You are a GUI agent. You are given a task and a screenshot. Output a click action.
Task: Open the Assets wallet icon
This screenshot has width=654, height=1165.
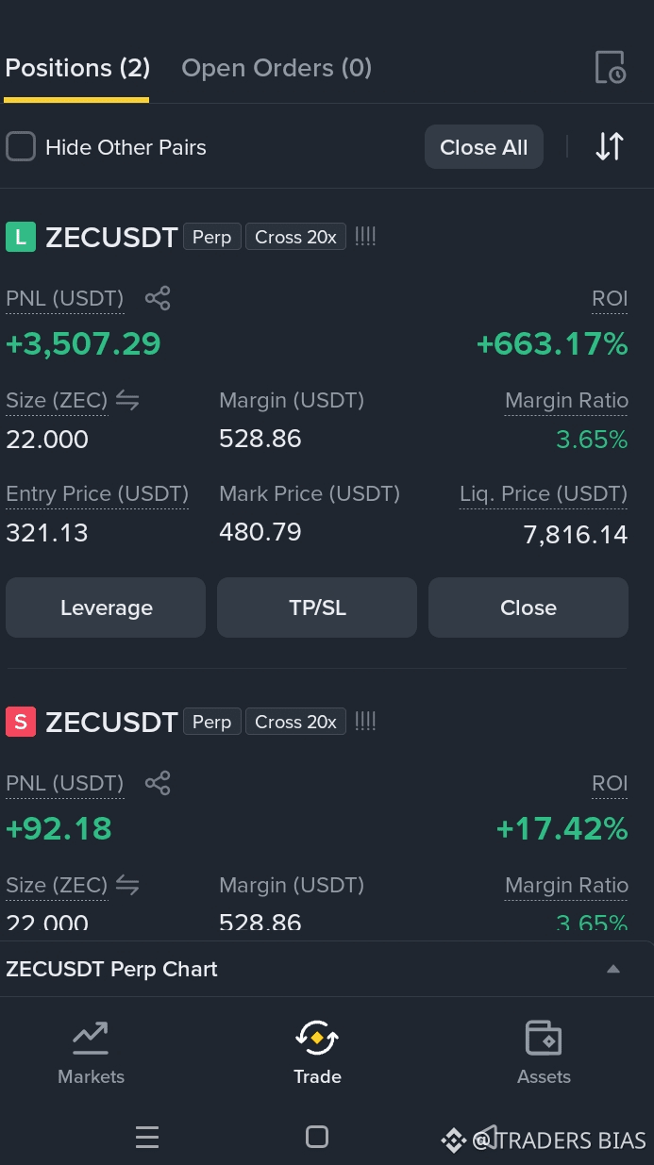[x=544, y=1039]
